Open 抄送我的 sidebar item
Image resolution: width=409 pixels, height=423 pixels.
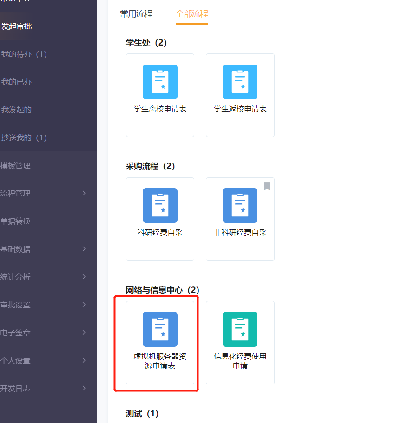24,138
